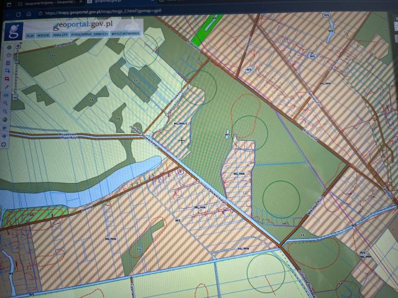Close the Geoportal Krajowy browser tab
Viewport: 398px width, 298px height.
tap(81, 2)
